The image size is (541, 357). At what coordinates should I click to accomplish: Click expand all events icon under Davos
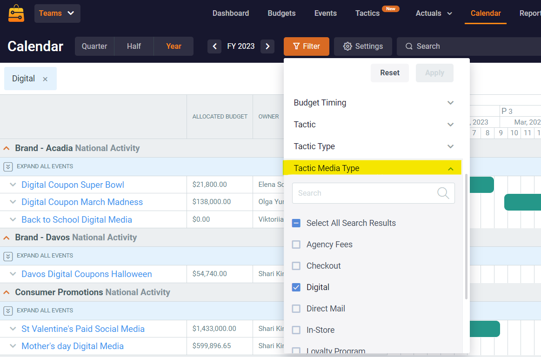pyautogui.click(x=8, y=256)
